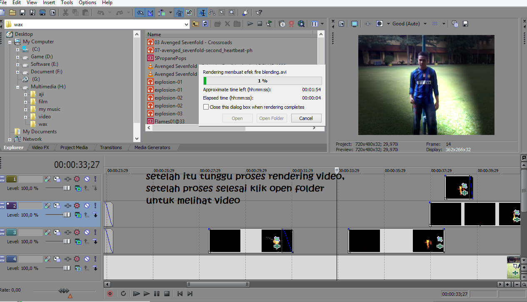Select the Normal Edit tool icon

(x=202, y=12)
